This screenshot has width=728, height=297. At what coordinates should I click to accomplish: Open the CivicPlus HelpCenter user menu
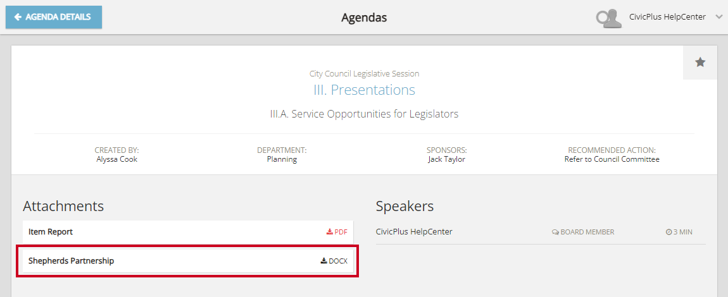coord(667,17)
